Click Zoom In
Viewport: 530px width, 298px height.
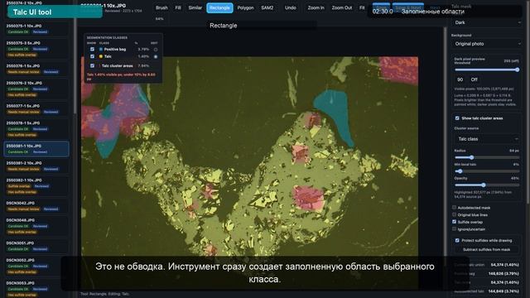pyautogui.click(x=316, y=7)
